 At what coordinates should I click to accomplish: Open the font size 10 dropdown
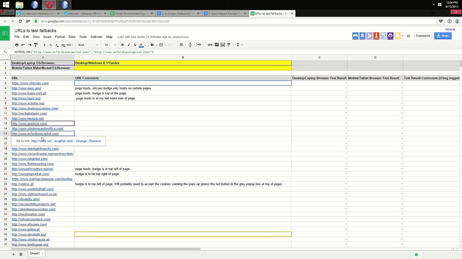tap(110, 45)
